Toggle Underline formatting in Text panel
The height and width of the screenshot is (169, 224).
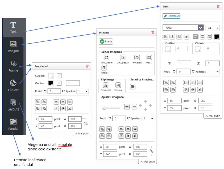pos(179,37)
